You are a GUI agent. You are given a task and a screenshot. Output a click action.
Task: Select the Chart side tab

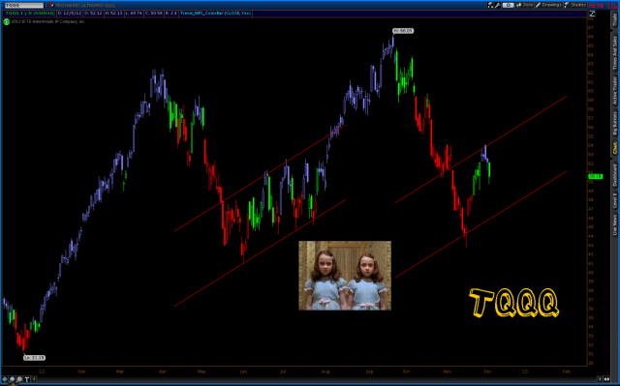coord(614,148)
